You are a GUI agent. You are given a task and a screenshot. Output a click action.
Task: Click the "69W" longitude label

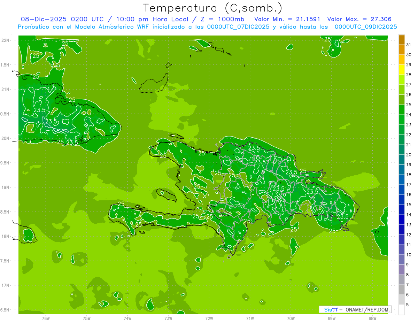click(332, 318)
